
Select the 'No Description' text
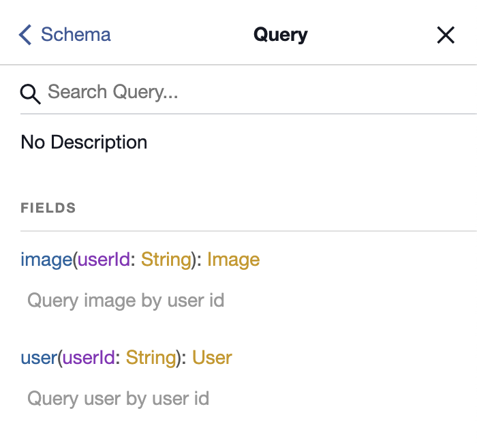[84, 142]
